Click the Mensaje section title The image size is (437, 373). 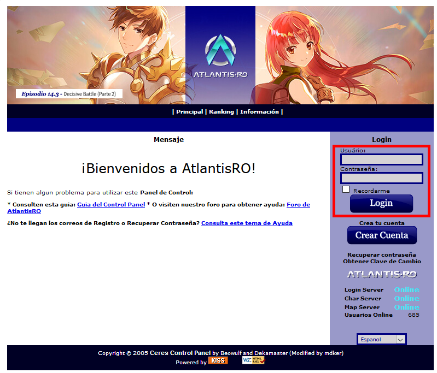168,139
